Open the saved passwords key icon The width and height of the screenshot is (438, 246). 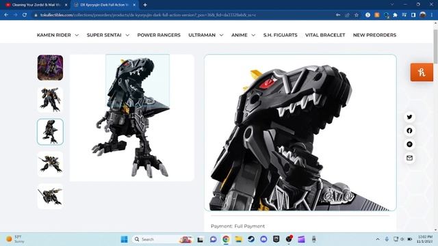pos(338,15)
